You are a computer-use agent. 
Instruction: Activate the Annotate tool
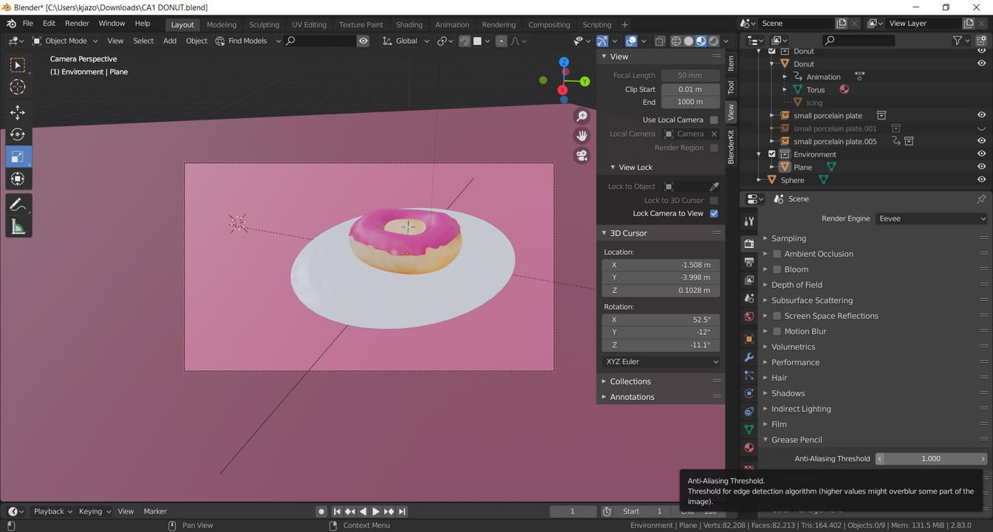pos(18,205)
